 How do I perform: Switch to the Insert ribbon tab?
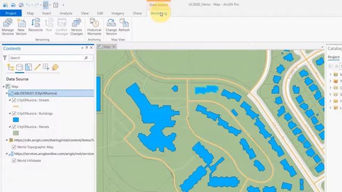46,13
